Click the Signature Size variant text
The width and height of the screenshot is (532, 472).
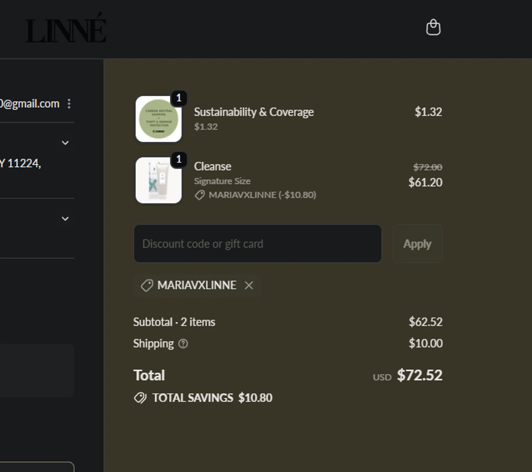(222, 181)
